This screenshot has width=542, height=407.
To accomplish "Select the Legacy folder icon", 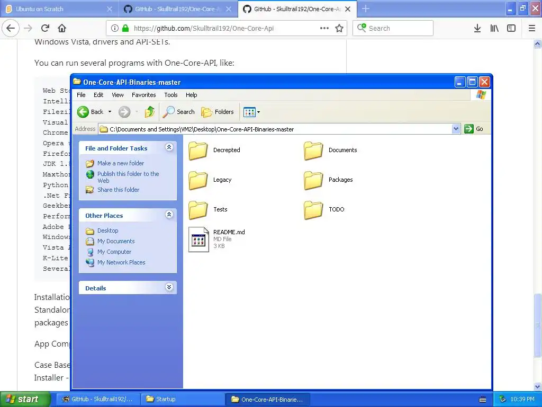I will 198,180.
